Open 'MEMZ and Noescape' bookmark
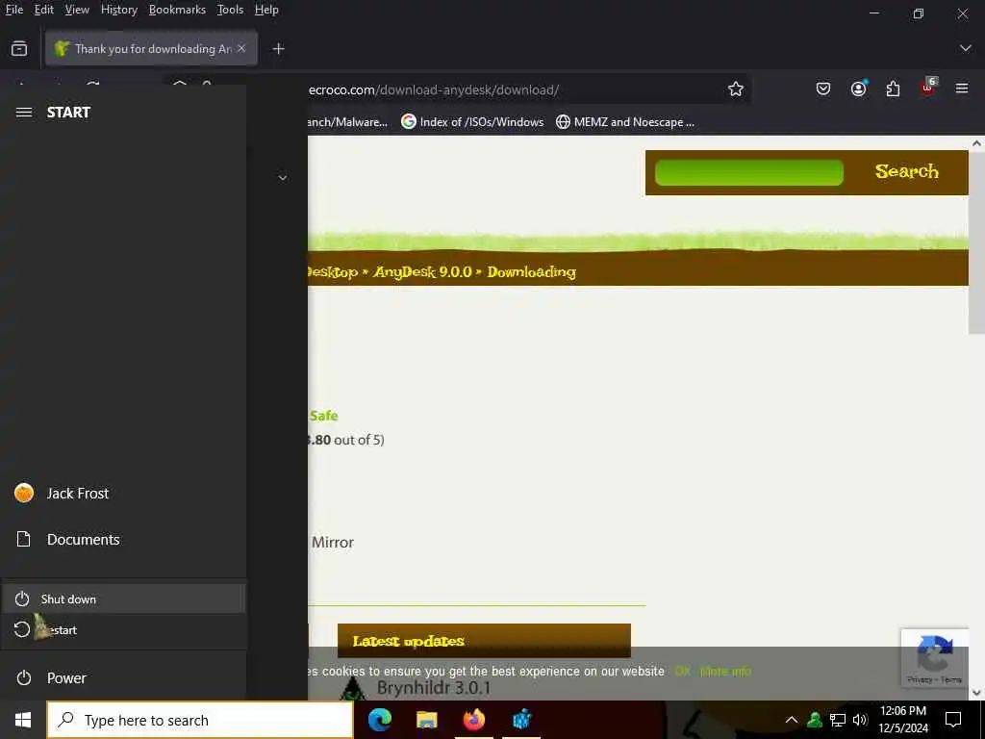Screen dimensions: 985x739 tap(625, 122)
